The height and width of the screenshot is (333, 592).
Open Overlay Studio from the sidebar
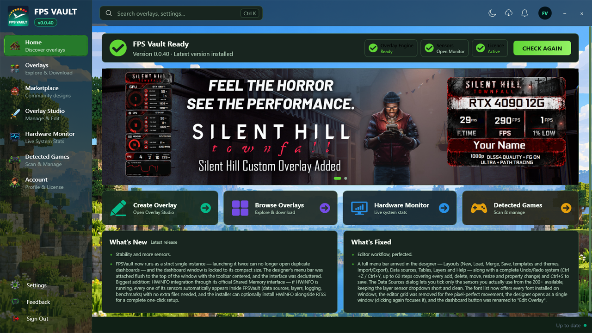(x=46, y=115)
